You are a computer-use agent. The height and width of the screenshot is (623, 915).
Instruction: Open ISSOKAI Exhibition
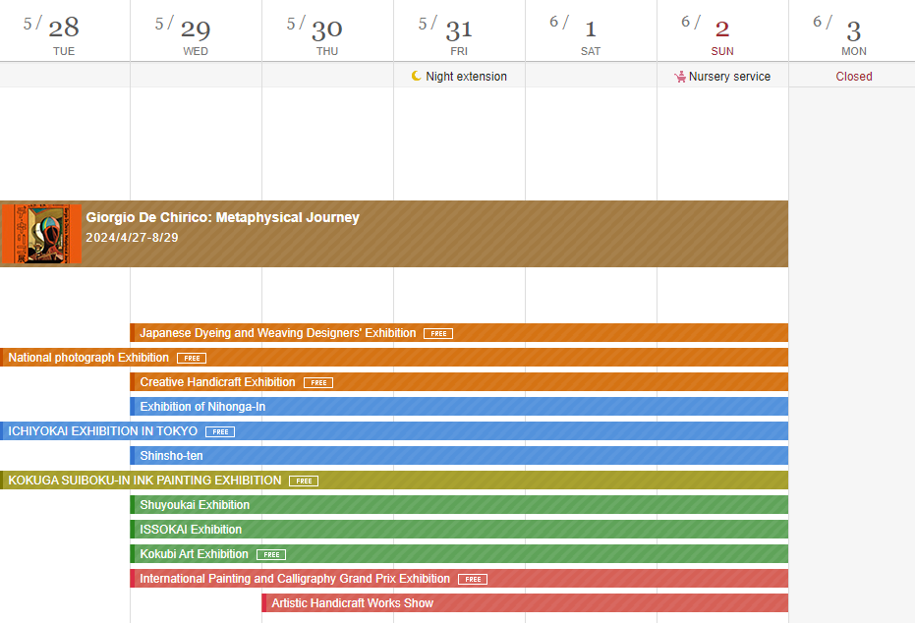[x=459, y=529]
